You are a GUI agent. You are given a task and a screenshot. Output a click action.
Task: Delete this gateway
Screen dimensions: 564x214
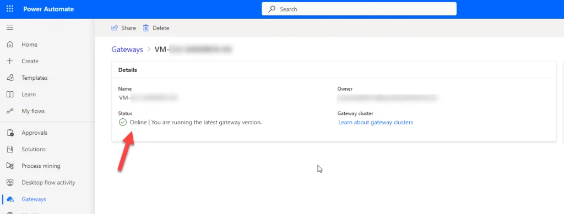156,28
